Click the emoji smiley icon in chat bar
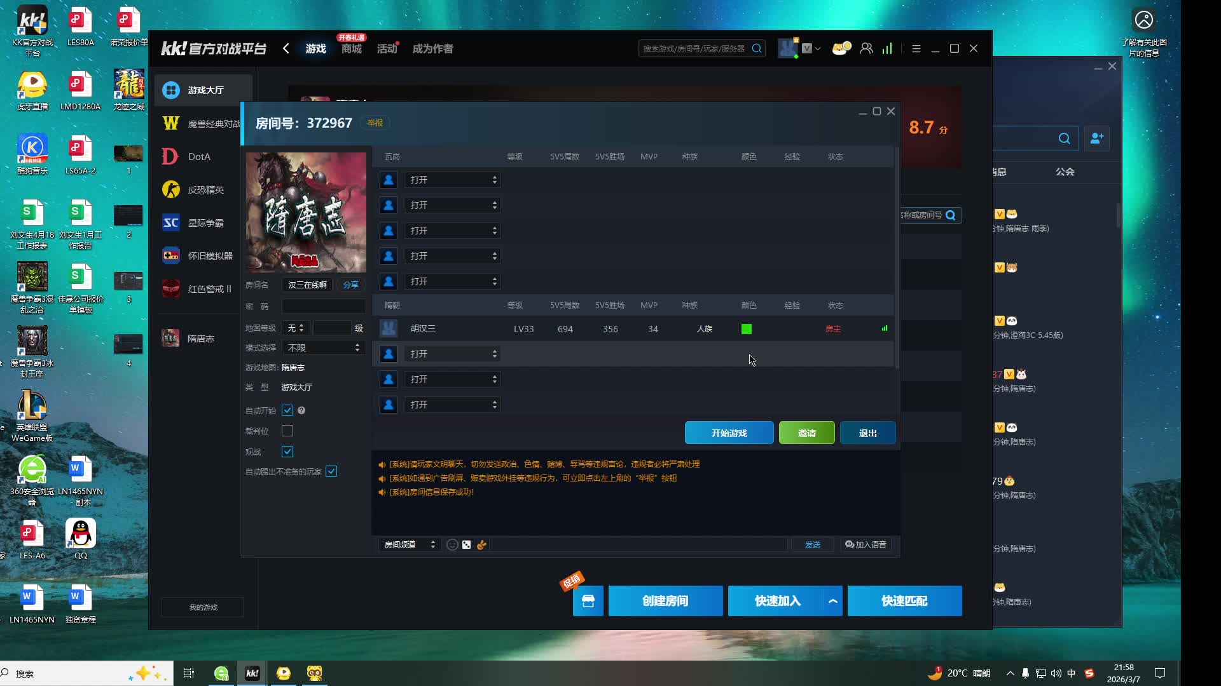This screenshot has width=1221, height=686. tap(452, 544)
